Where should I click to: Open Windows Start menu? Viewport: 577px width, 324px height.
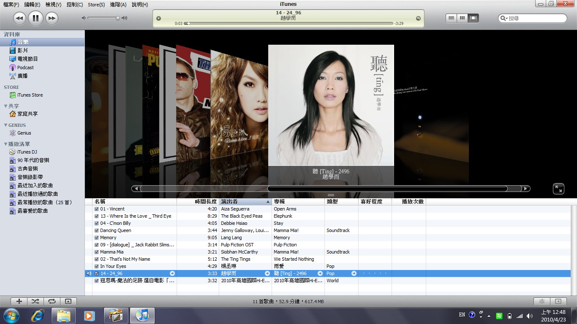[x=11, y=315]
